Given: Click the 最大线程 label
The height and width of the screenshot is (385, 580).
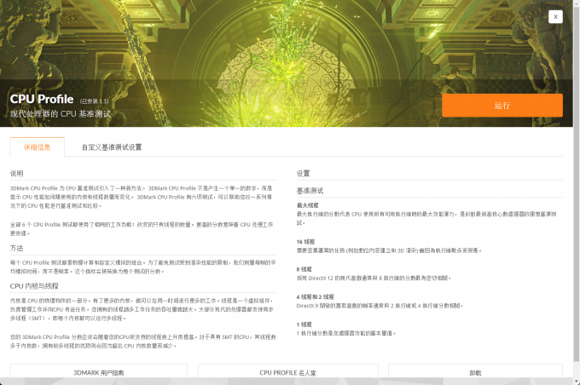Looking at the screenshot, I should click(307, 205).
